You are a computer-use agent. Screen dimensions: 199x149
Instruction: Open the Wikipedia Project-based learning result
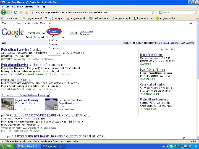(x=33, y=65)
